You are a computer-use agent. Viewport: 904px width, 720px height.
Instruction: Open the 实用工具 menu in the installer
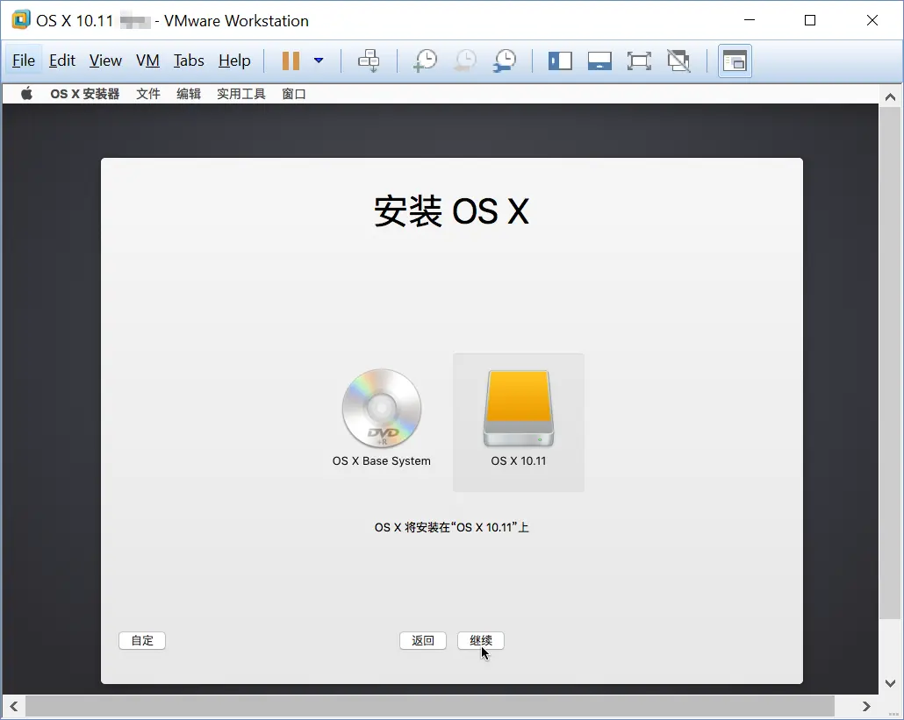point(240,93)
